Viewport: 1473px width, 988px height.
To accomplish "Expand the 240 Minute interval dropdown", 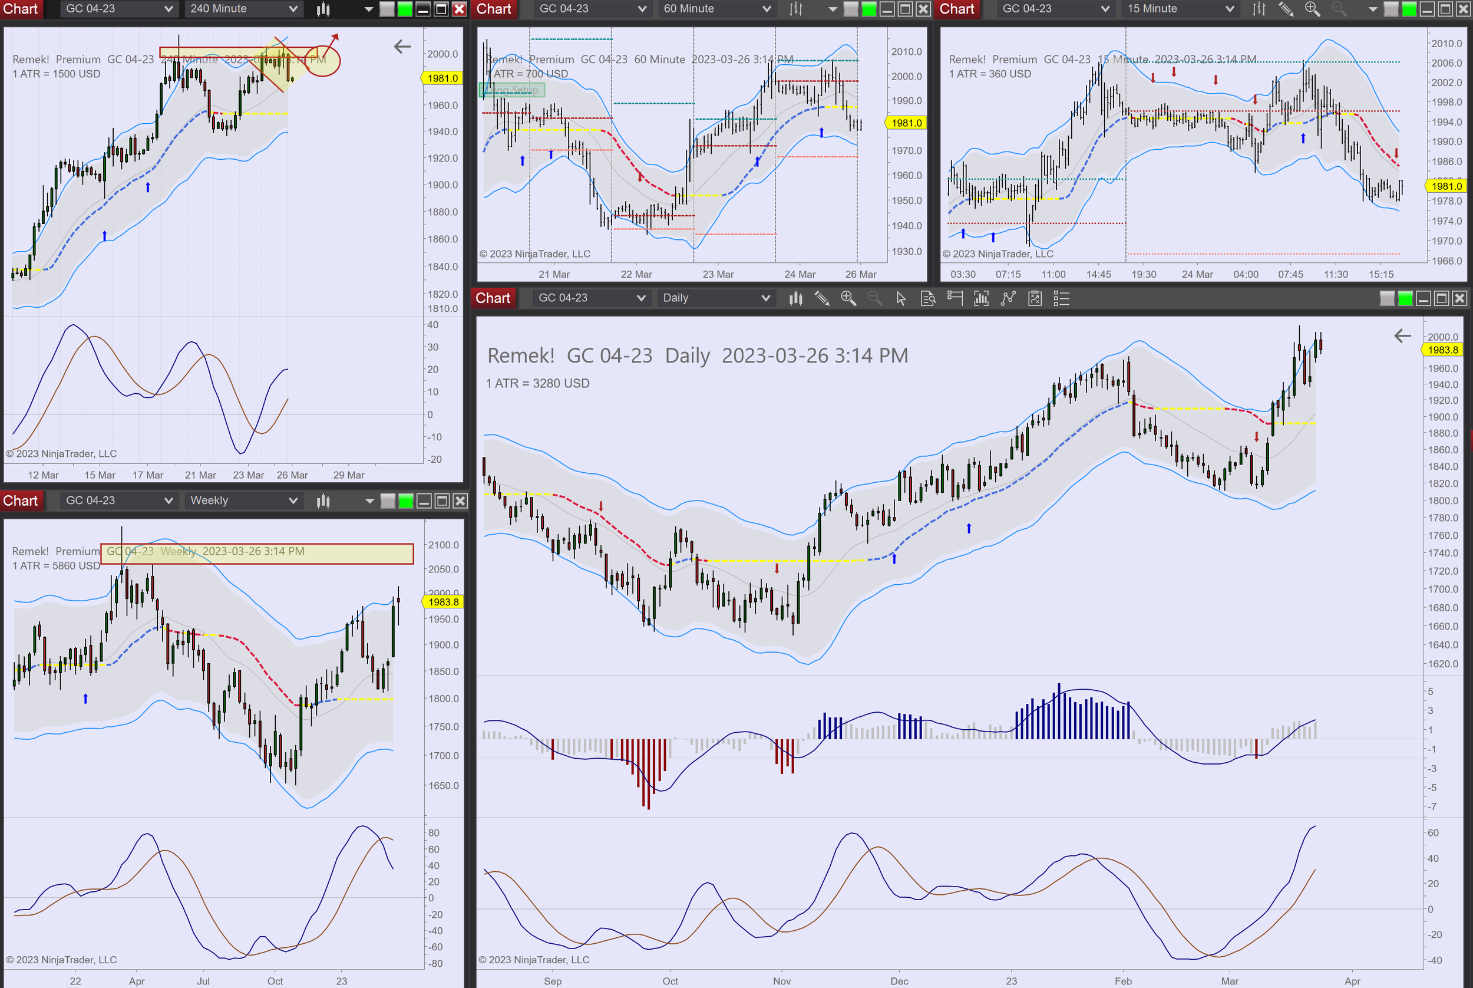I will pyautogui.click(x=293, y=9).
